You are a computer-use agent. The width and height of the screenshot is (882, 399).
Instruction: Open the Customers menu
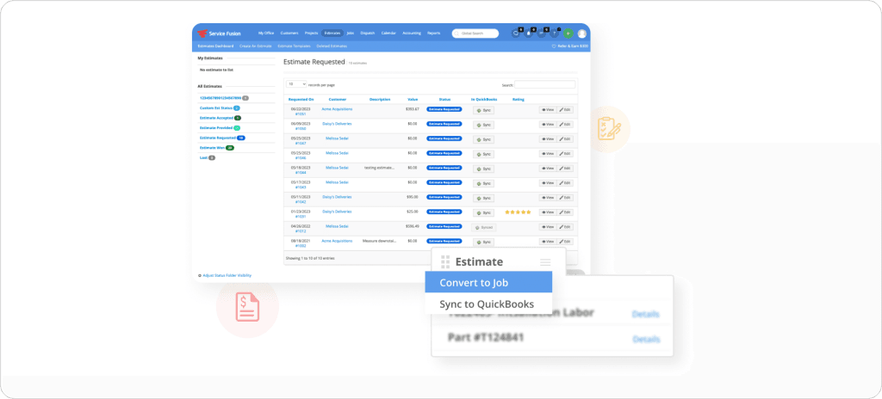pyautogui.click(x=289, y=34)
